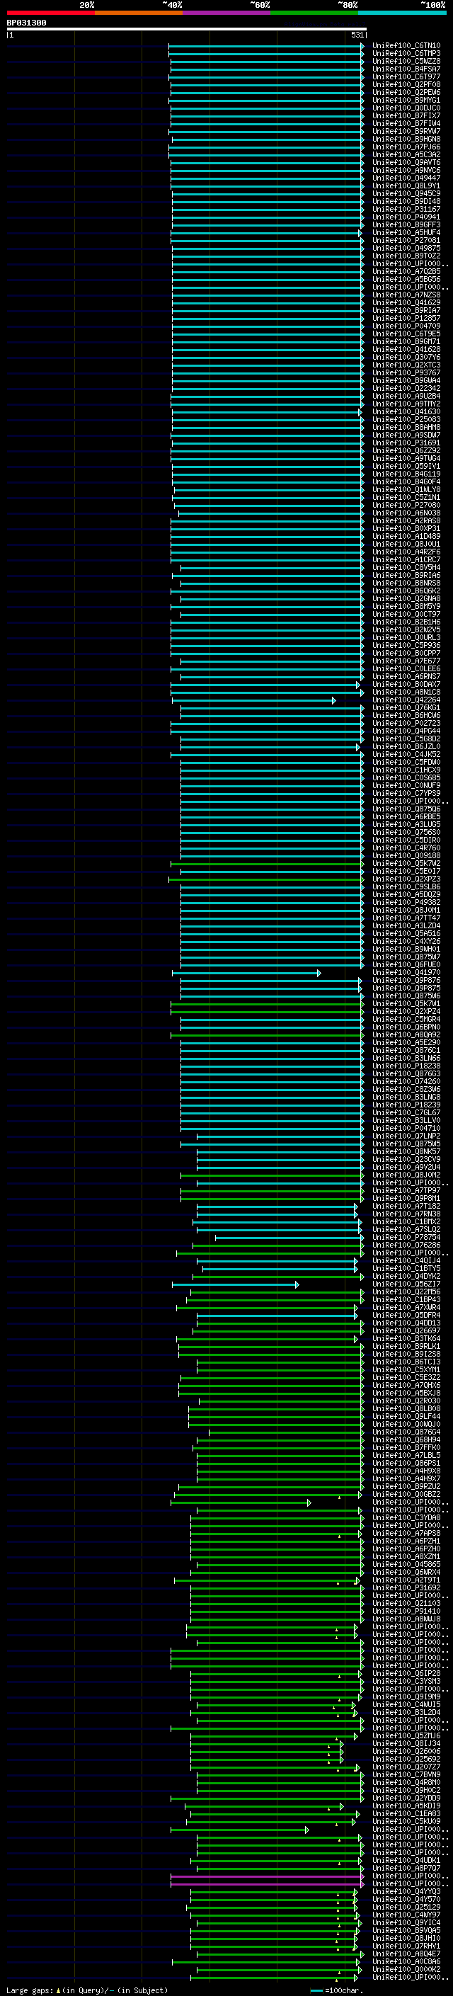Click the query end position 531

pos(357,35)
